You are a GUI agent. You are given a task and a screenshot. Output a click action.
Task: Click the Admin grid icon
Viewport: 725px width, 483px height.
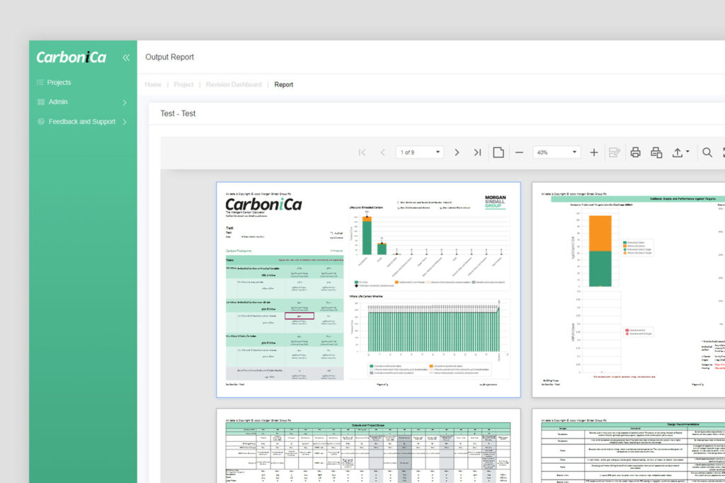click(40, 102)
